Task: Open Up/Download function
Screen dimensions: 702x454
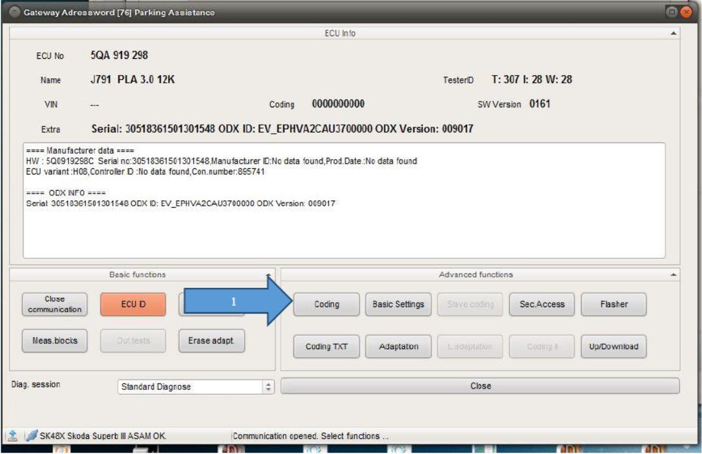Action: coord(614,347)
